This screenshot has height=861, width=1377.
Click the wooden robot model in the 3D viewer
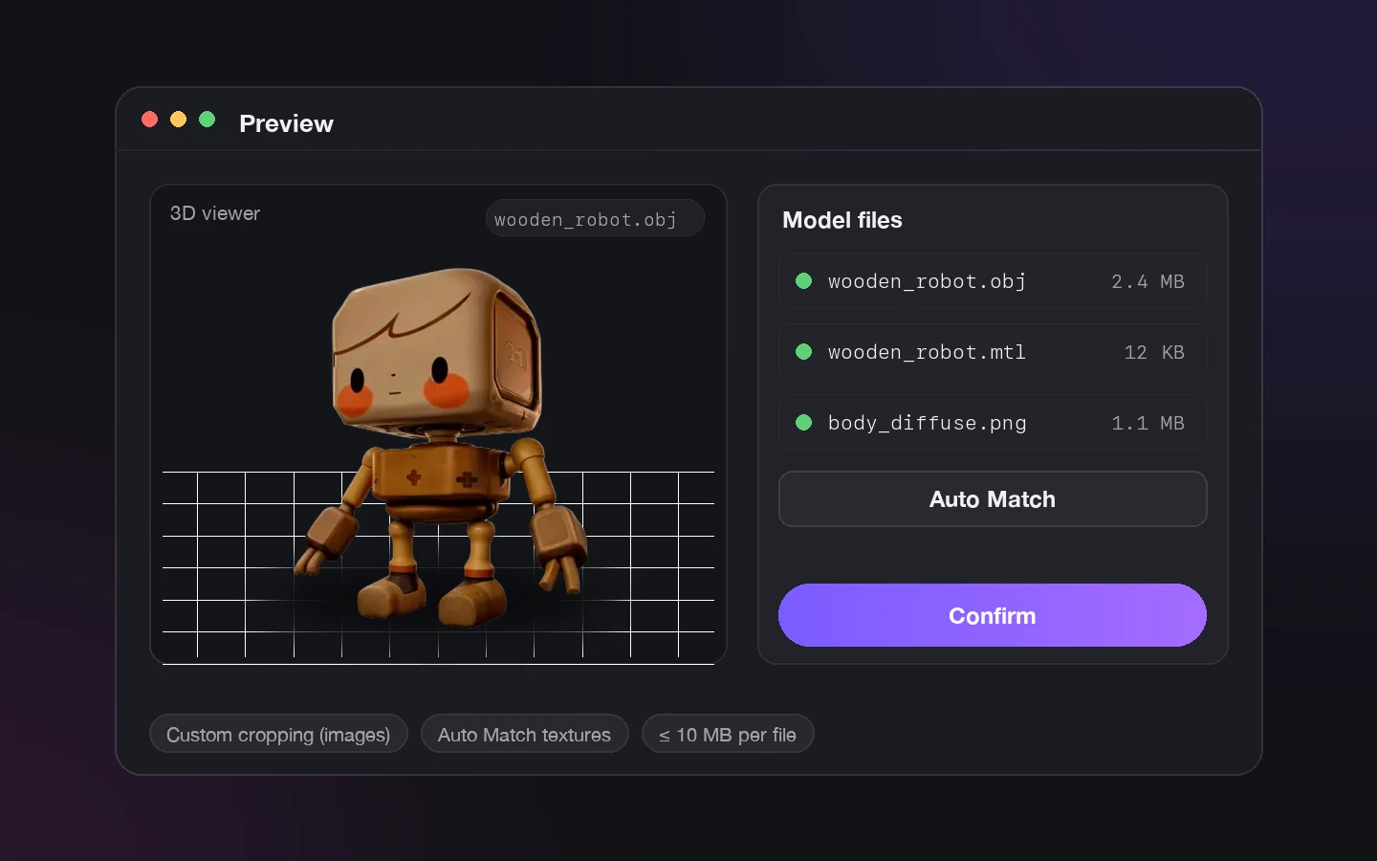click(x=442, y=447)
